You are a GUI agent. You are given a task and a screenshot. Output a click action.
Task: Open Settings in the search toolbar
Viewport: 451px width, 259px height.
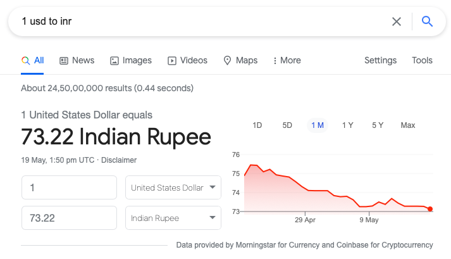pos(380,60)
